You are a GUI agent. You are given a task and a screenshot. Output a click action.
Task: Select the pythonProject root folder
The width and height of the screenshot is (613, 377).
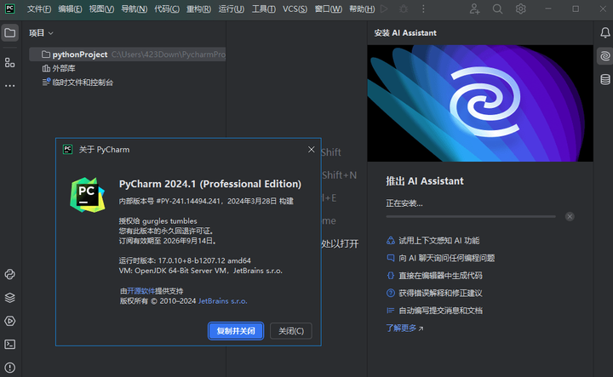[x=127, y=54]
